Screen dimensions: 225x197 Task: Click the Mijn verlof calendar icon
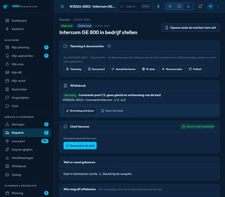tap(7, 81)
